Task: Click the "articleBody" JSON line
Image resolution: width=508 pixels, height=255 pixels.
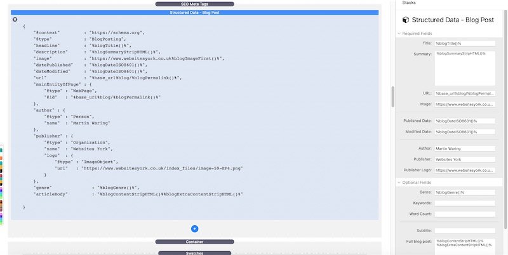Action: coord(138,195)
